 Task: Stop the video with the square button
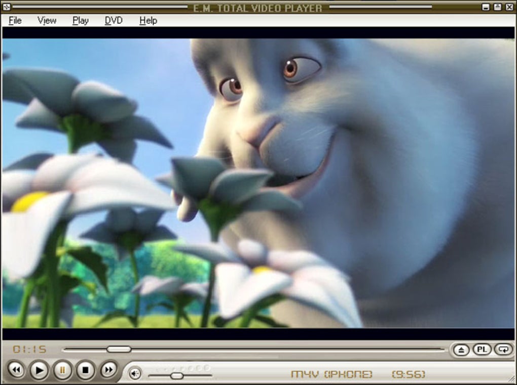(85, 370)
